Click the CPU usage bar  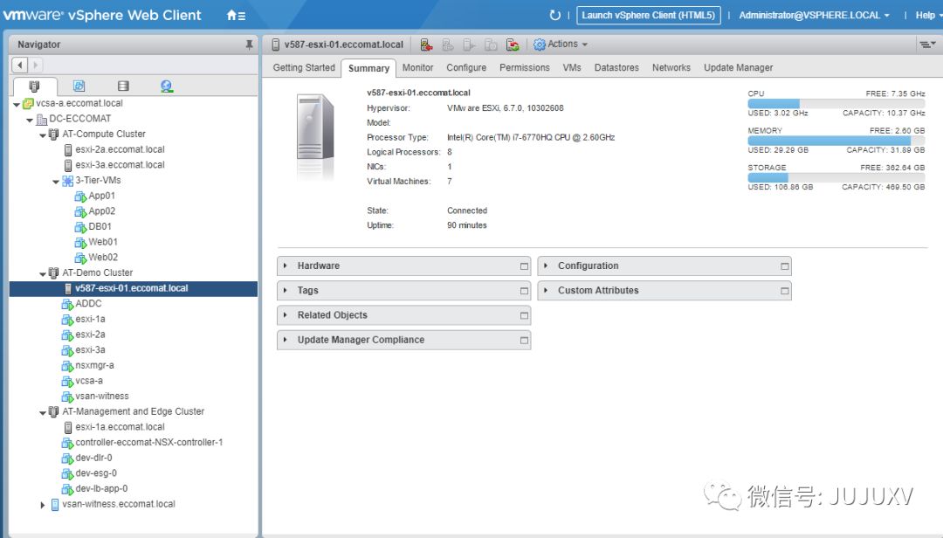(x=836, y=104)
